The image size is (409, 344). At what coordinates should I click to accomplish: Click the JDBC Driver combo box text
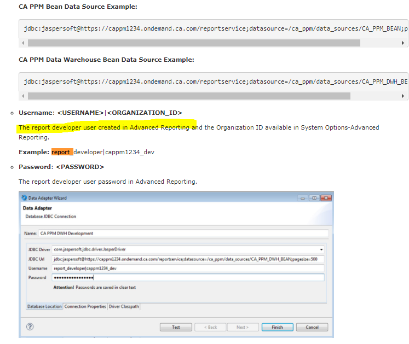pyautogui.click(x=90, y=249)
